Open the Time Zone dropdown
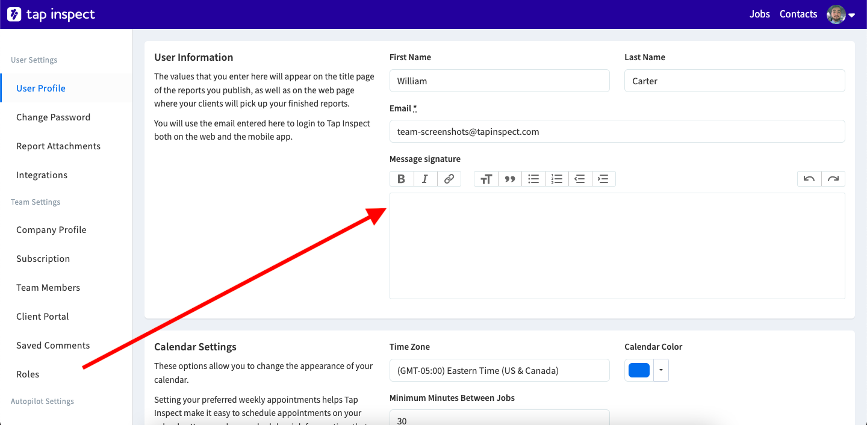The height and width of the screenshot is (425, 867). (x=500, y=370)
